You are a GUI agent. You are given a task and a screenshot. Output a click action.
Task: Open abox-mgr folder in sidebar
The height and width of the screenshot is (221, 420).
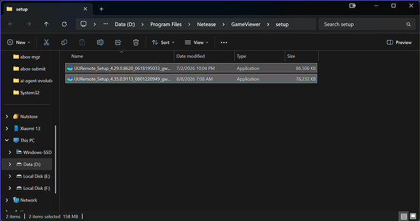coord(27,57)
